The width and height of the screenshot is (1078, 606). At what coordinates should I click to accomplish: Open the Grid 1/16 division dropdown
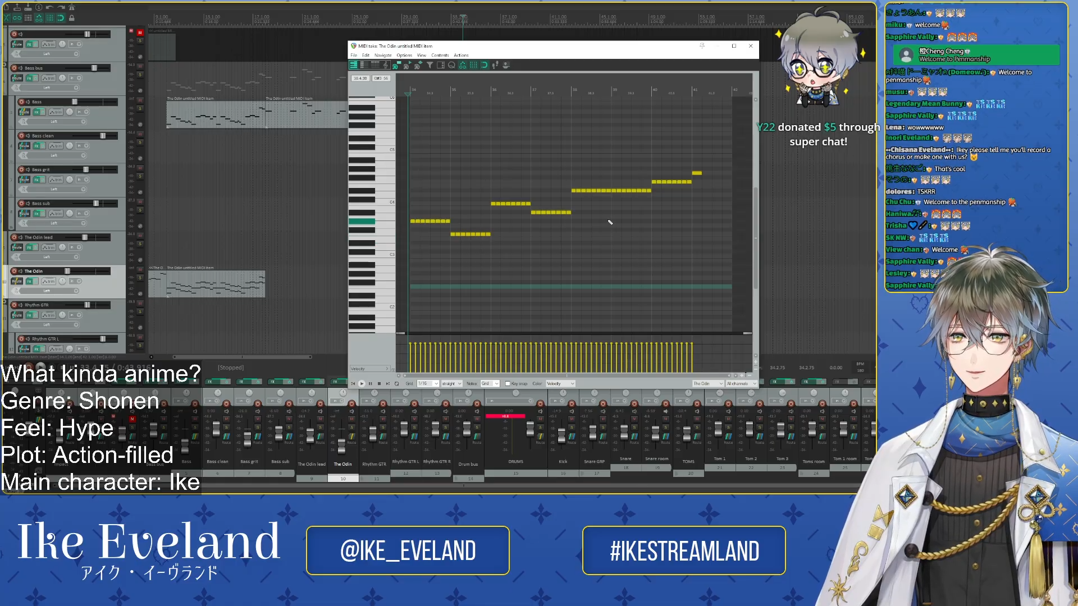click(428, 384)
